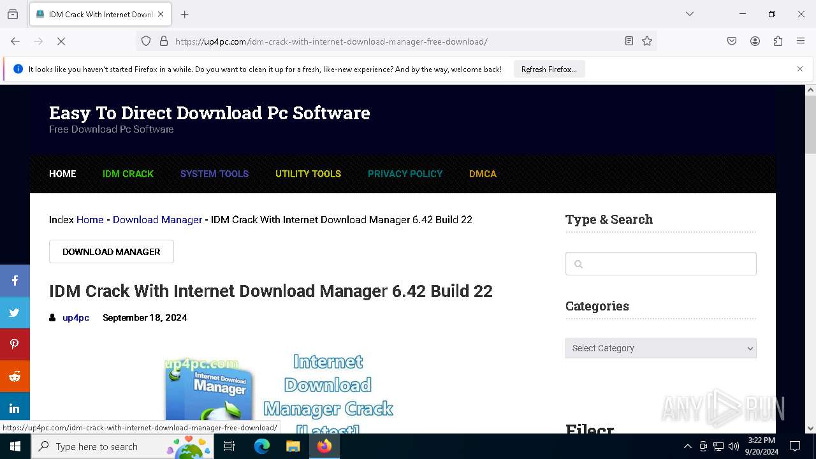Viewport: 816px width, 459px height.
Task: Open UTILITY TOOLS menu item
Action: (x=308, y=174)
